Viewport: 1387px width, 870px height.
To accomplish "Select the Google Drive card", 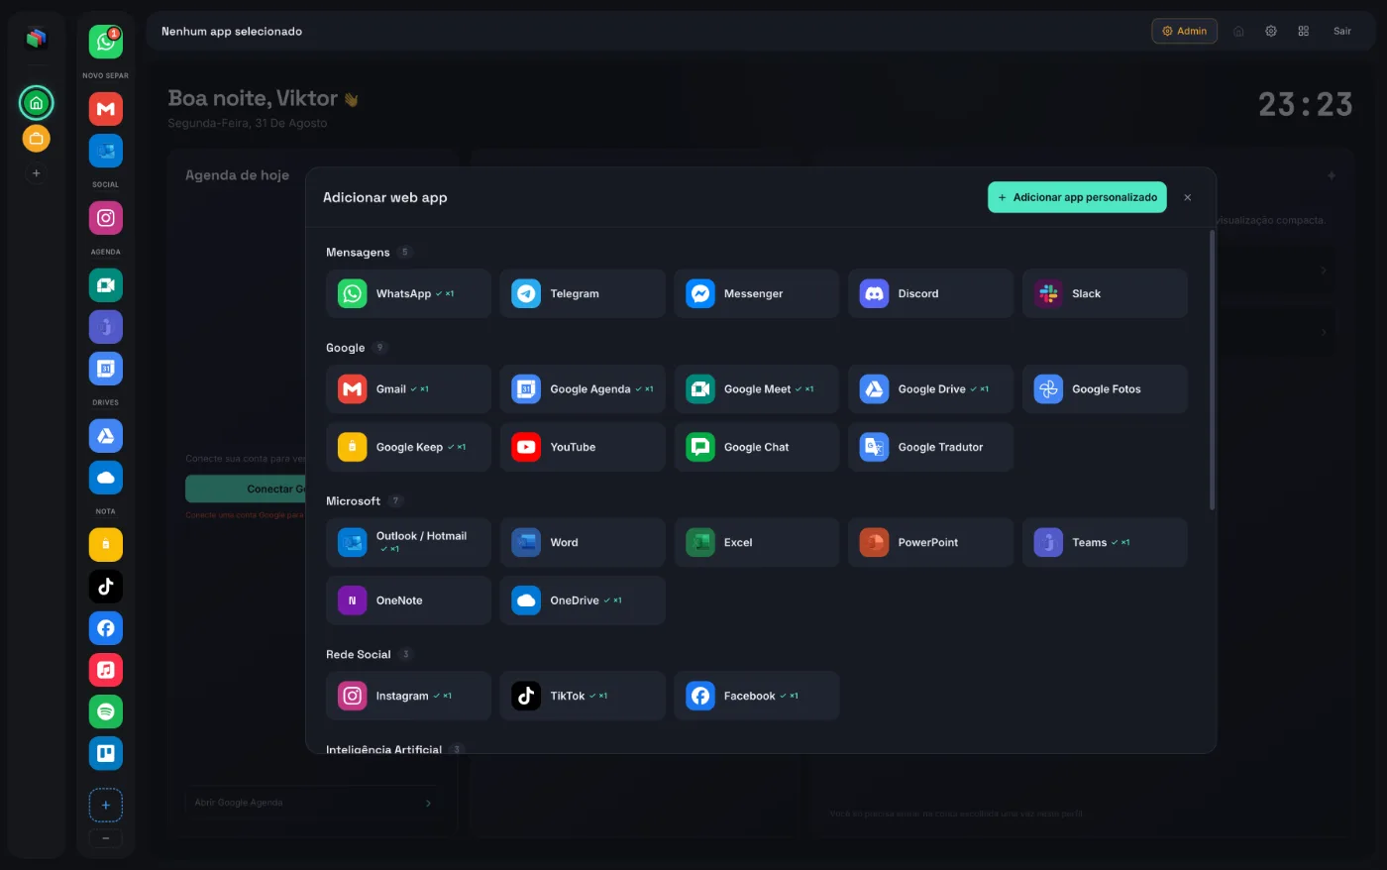I will tap(930, 389).
